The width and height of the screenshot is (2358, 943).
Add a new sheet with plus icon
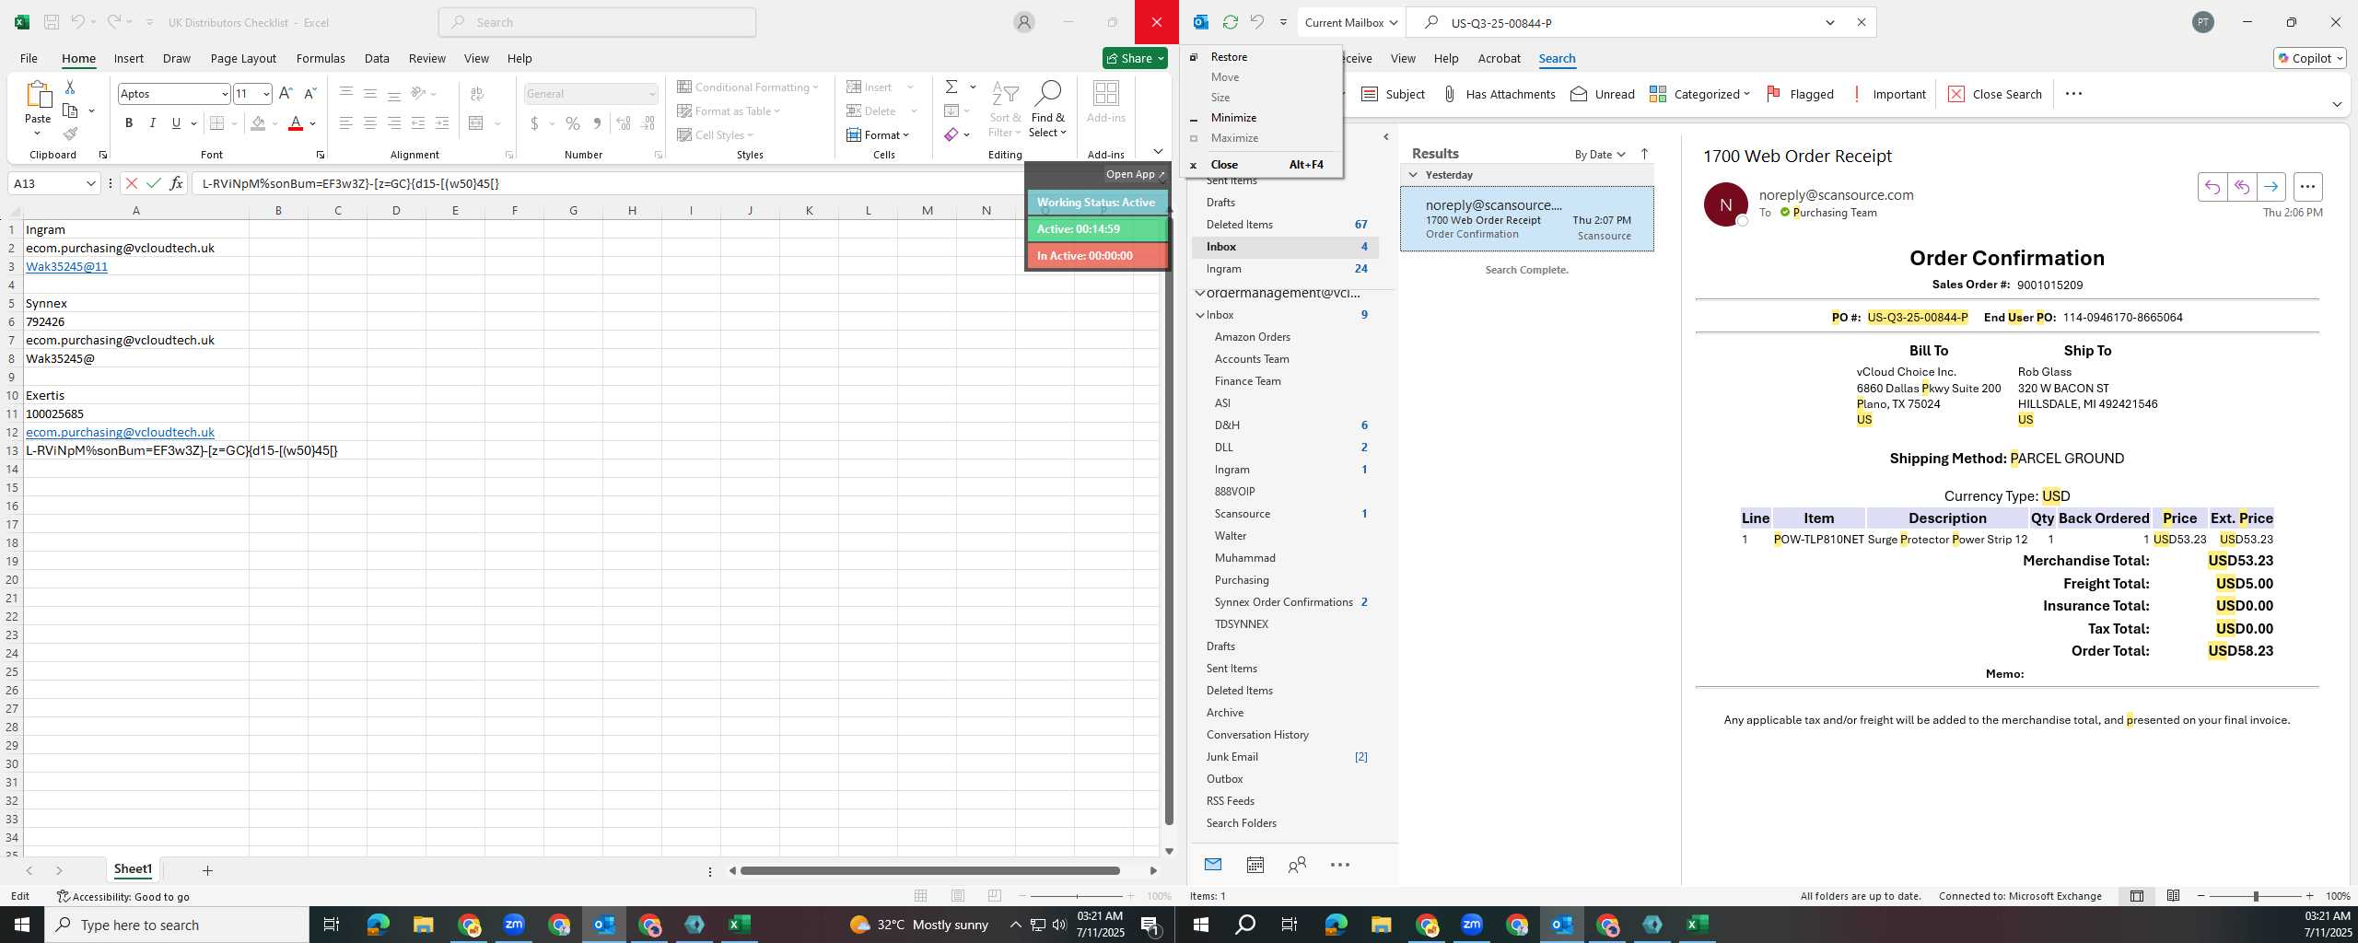click(207, 870)
